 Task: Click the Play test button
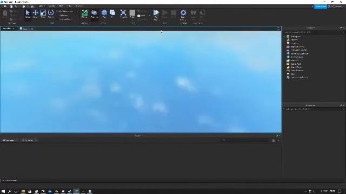point(156,15)
